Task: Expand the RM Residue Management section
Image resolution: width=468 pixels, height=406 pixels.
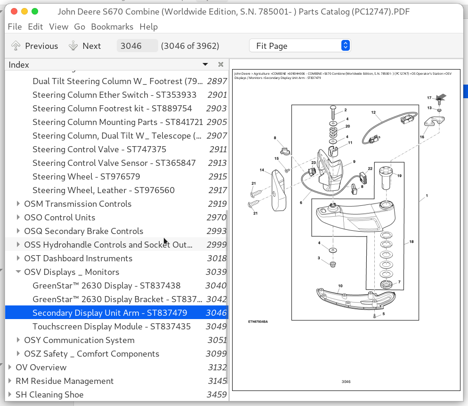Action: coord(10,381)
